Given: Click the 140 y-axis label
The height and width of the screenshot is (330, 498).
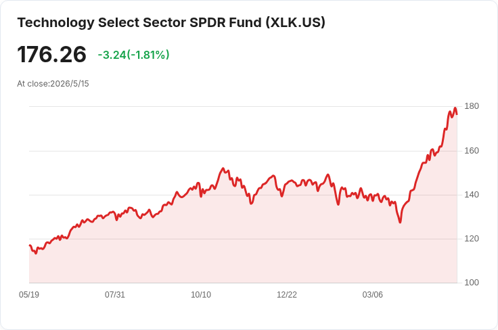Looking at the screenshot, I should 472,195.
